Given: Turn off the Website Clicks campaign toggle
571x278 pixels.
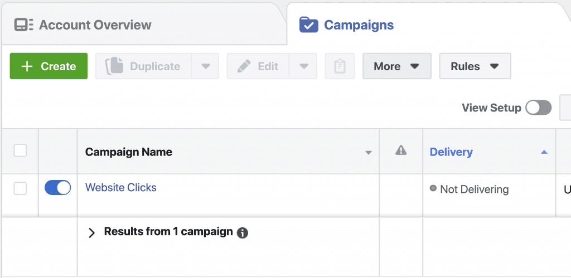Looking at the screenshot, I should 58,188.
